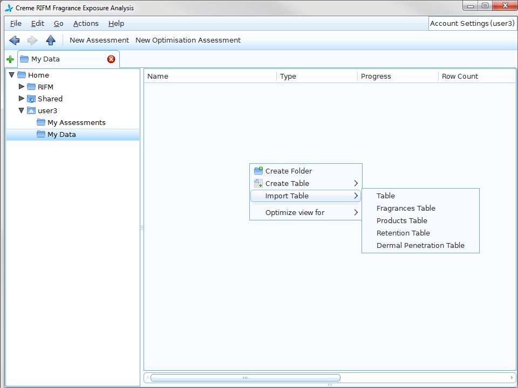This screenshot has height=388, width=518.
Task: Select Import Table in context menu
Action: (306, 196)
